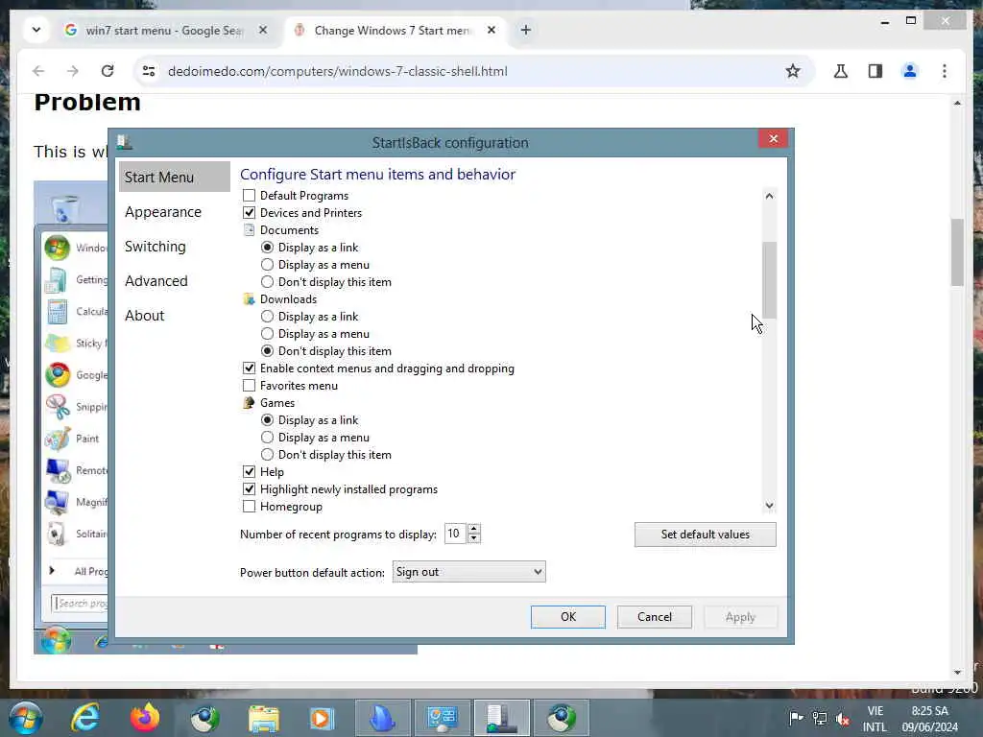Click the options list scrollbar thumb
Screen dimensions: 983x737
click(x=770, y=279)
